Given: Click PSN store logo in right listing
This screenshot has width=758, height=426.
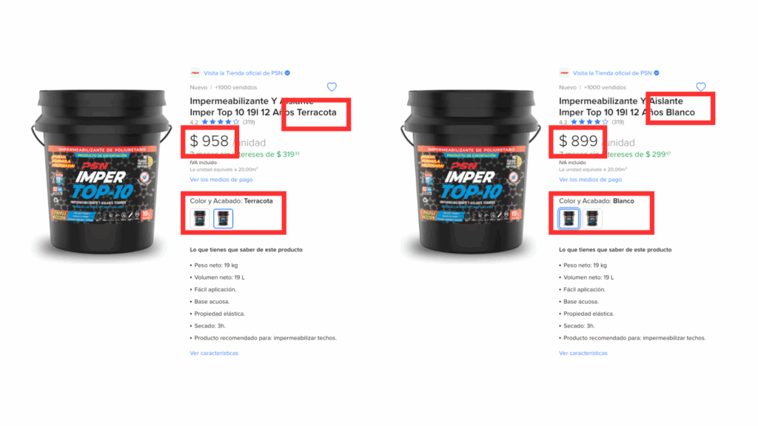Looking at the screenshot, I should [x=564, y=73].
